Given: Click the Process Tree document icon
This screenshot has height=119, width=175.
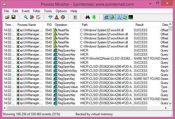Looking at the screenshot, I should pos(75,17).
